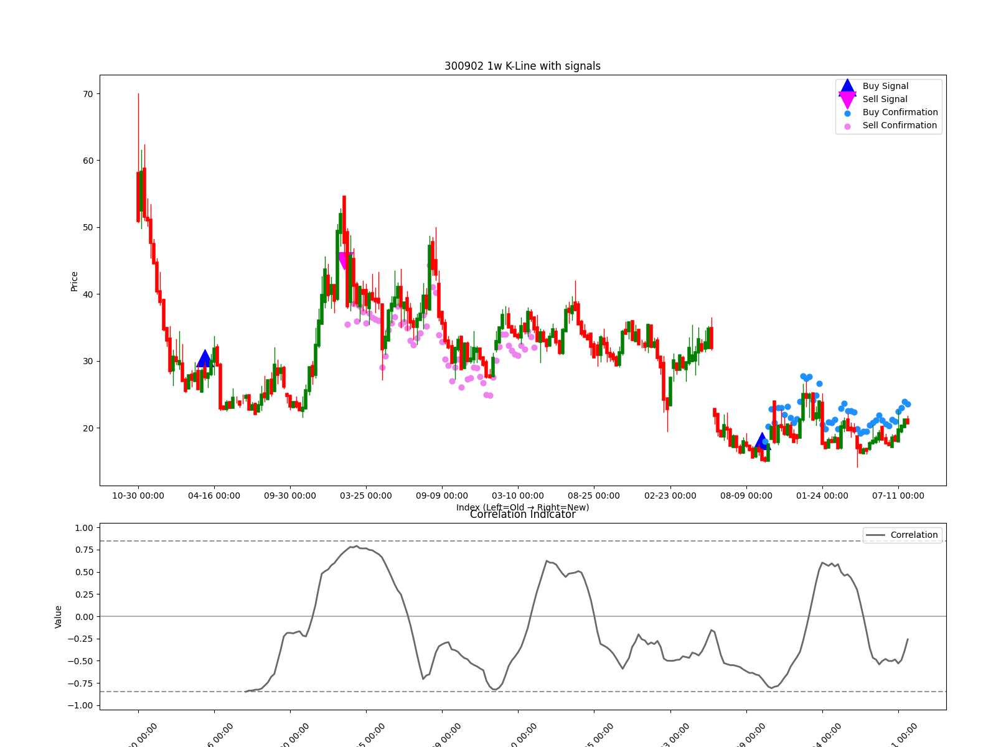Click the x-axis date label '10-30 00:00'
The image size is (996, 747).
pyautogui.click(x=138, y=496)
